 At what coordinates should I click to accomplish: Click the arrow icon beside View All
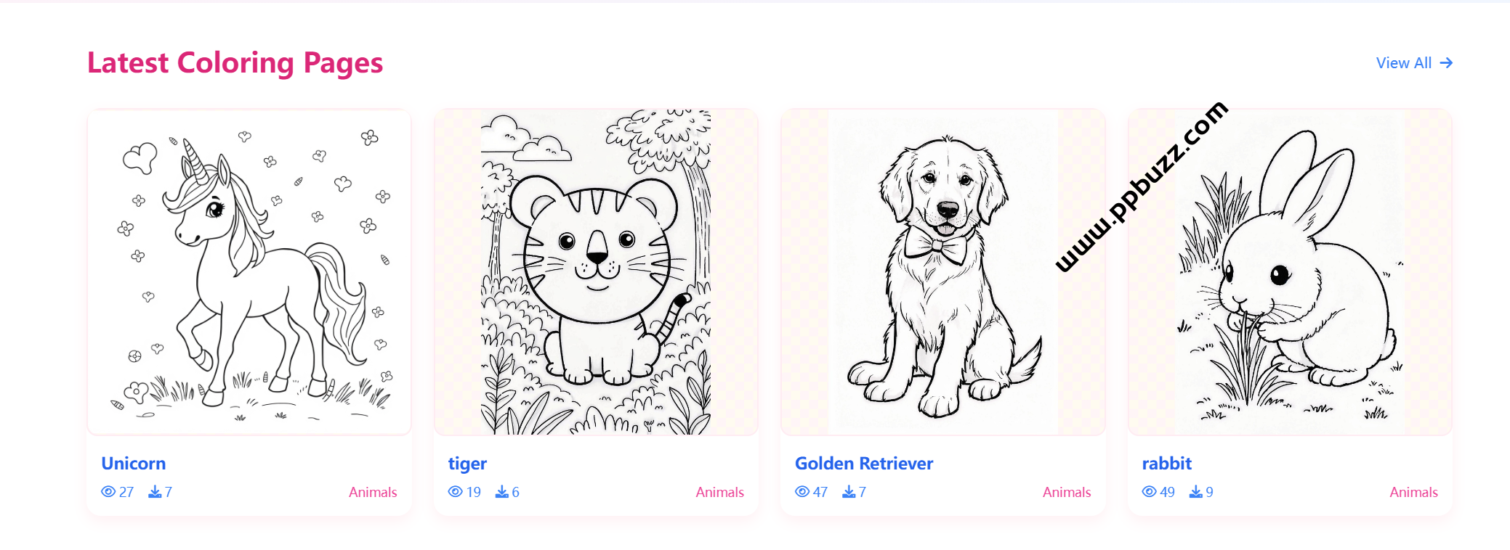(1446, 63)
